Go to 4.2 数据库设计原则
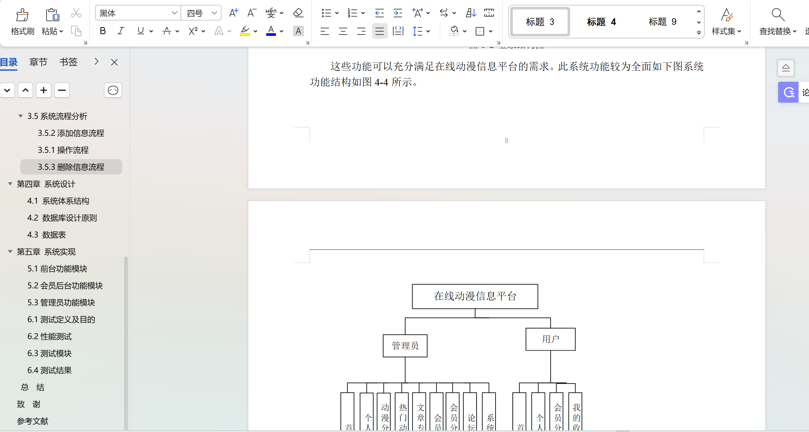This screenshot has height=432, width=809. click(62, 218)
